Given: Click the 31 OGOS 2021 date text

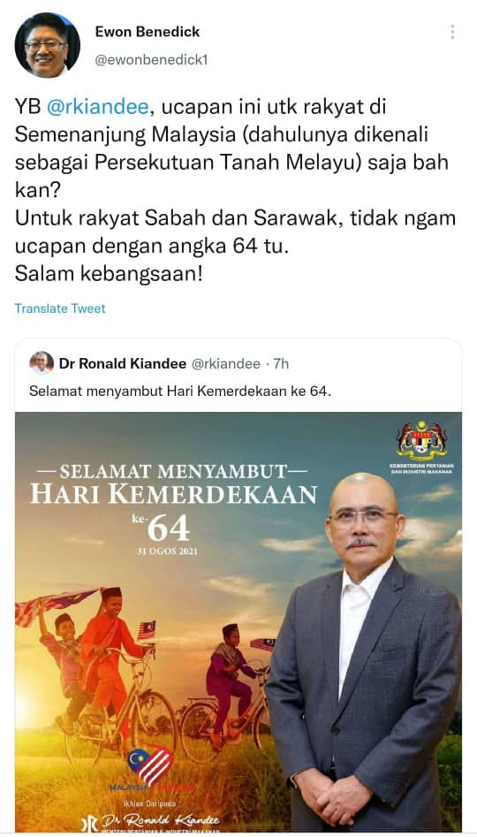Looking at the screenshot, I should [166, 552].
